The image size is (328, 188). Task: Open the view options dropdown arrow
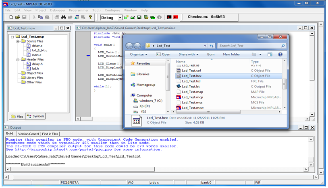click(x=260, y=55)
